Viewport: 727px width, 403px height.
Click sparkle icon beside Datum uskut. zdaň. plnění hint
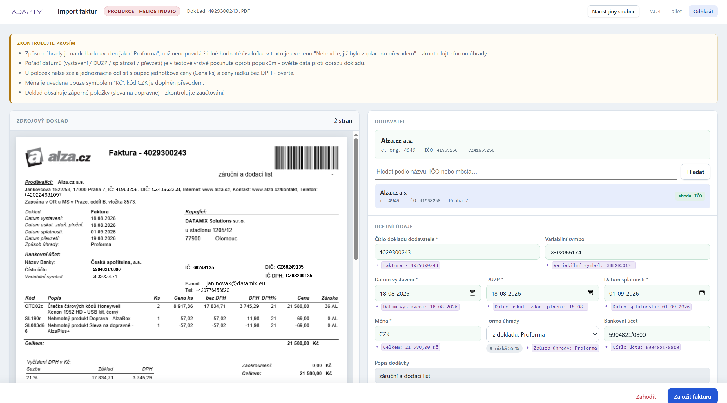[489, 306]
